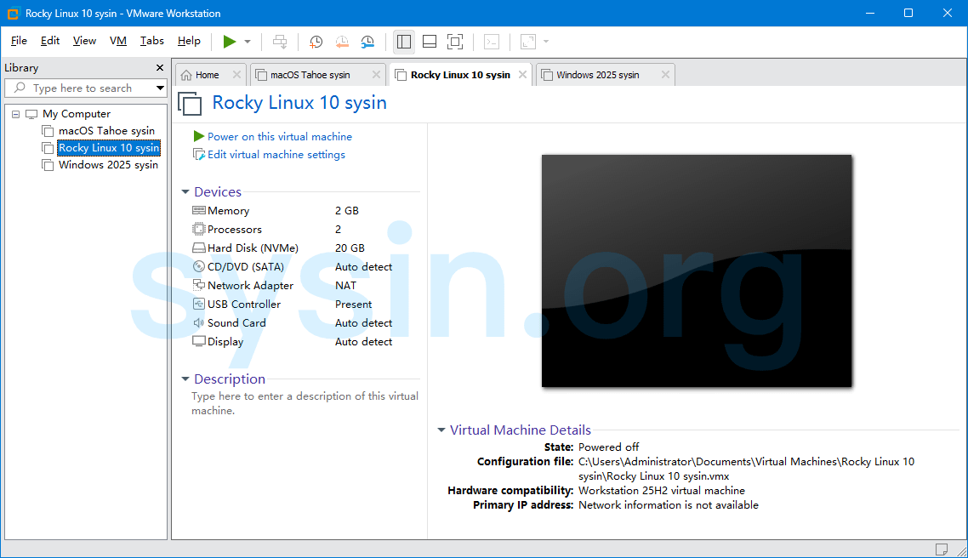Toggle the thumbnail bar at the bottom

pos(429,41)
